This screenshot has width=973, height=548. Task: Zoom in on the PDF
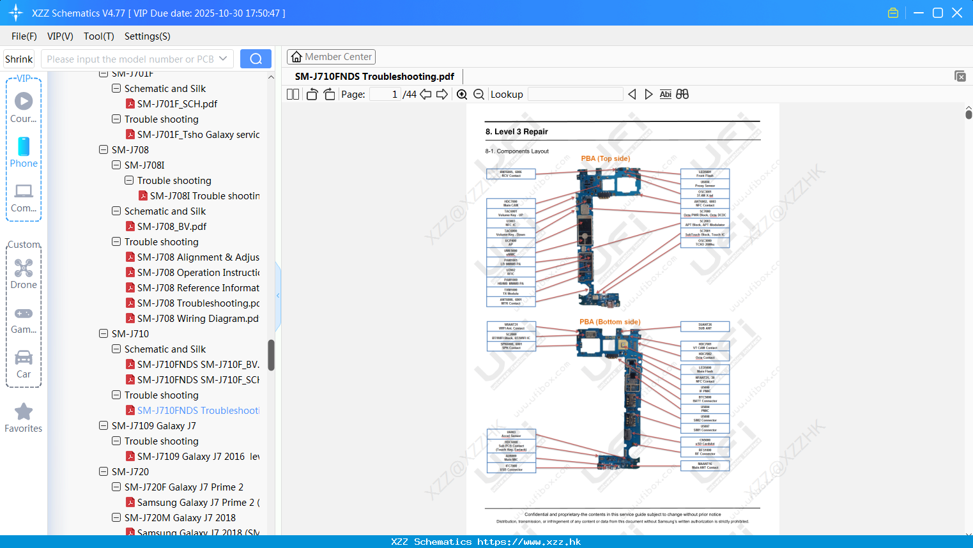462,95
